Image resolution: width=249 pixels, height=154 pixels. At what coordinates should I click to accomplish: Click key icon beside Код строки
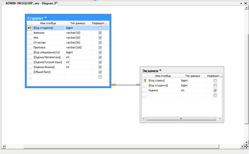pyautogui.click(x=145, y=80)
